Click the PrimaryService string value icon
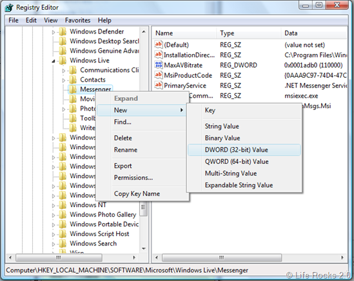 point(159,85)
